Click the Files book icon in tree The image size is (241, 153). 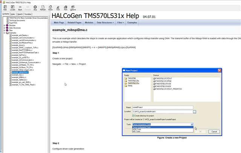pos(7,30)
